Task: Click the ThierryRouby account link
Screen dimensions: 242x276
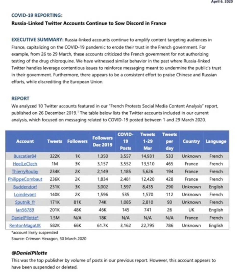Action: (x=25, y=172)
